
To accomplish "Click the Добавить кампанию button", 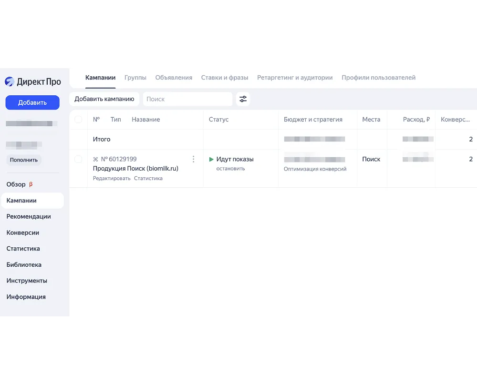I will click(104, 99).
